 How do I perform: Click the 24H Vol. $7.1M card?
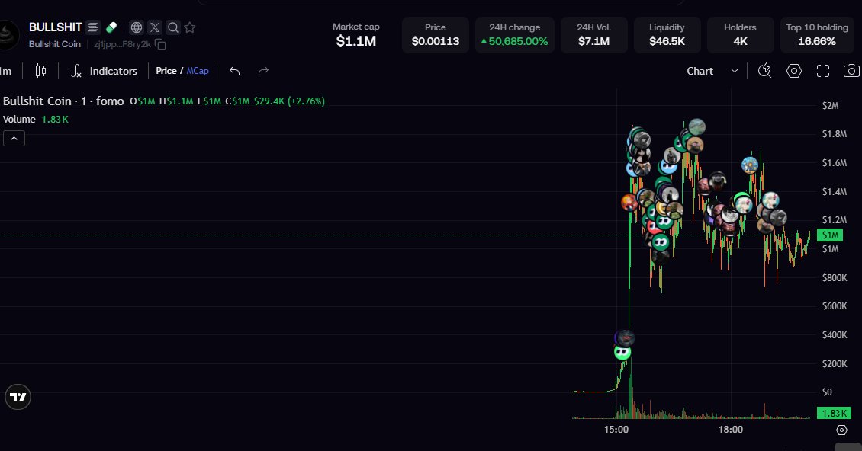pos(593,34)
